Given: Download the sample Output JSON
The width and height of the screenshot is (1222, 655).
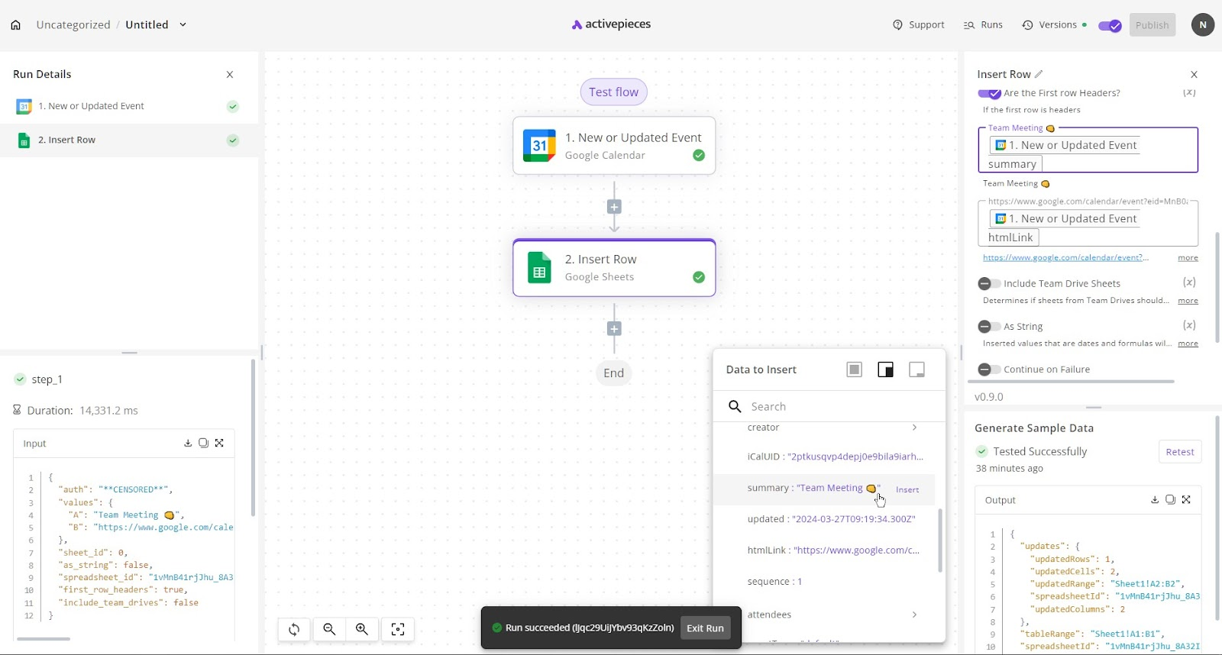Looking at the screenshot, I should (1155, 499).
